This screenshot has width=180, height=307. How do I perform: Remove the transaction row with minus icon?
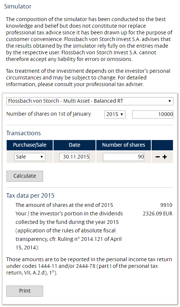pyautogui.click(x=157, y=157)
